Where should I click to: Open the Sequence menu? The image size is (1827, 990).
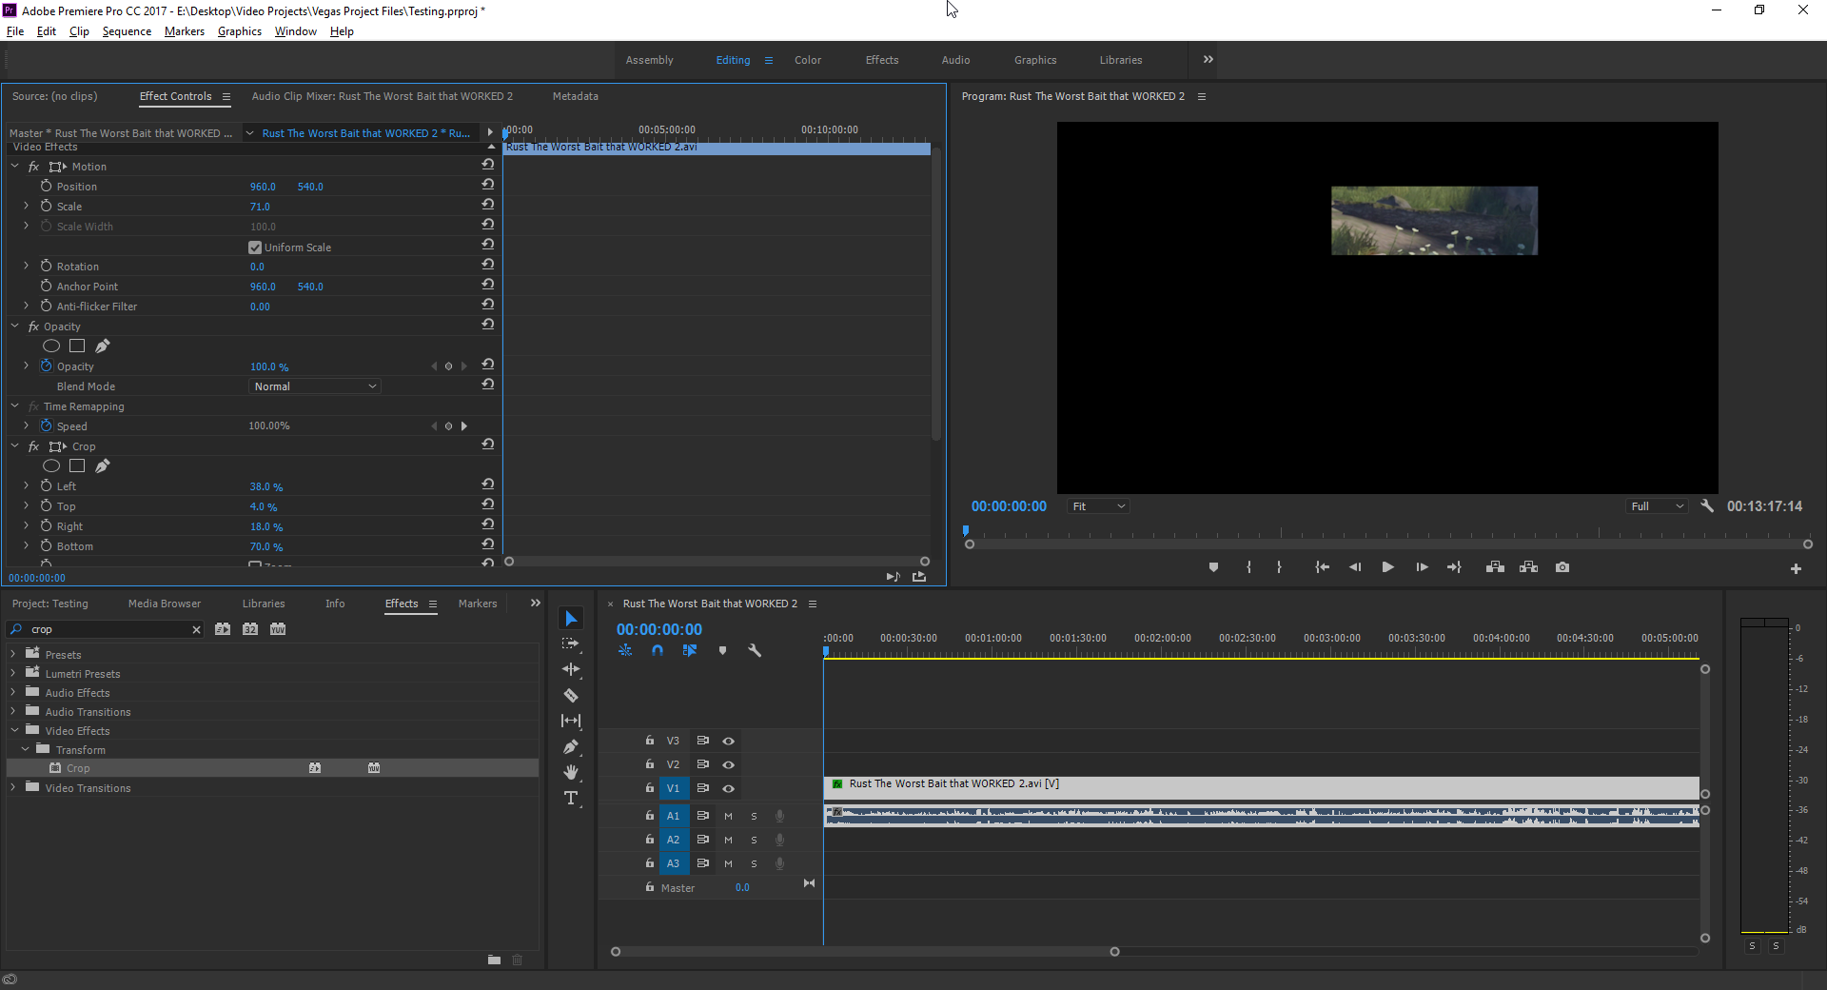(127, 31)
